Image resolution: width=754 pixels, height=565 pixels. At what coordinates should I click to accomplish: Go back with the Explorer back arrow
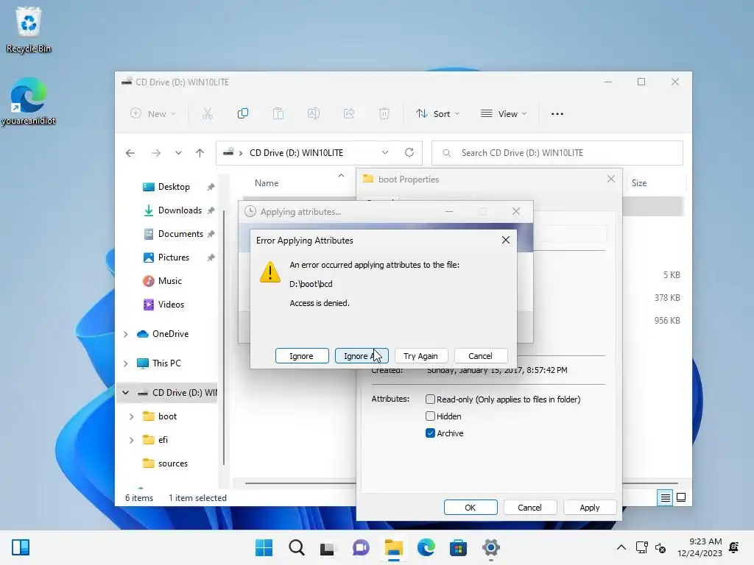(130, 153)
